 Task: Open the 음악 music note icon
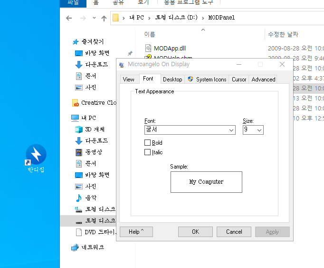pos(79,198)
